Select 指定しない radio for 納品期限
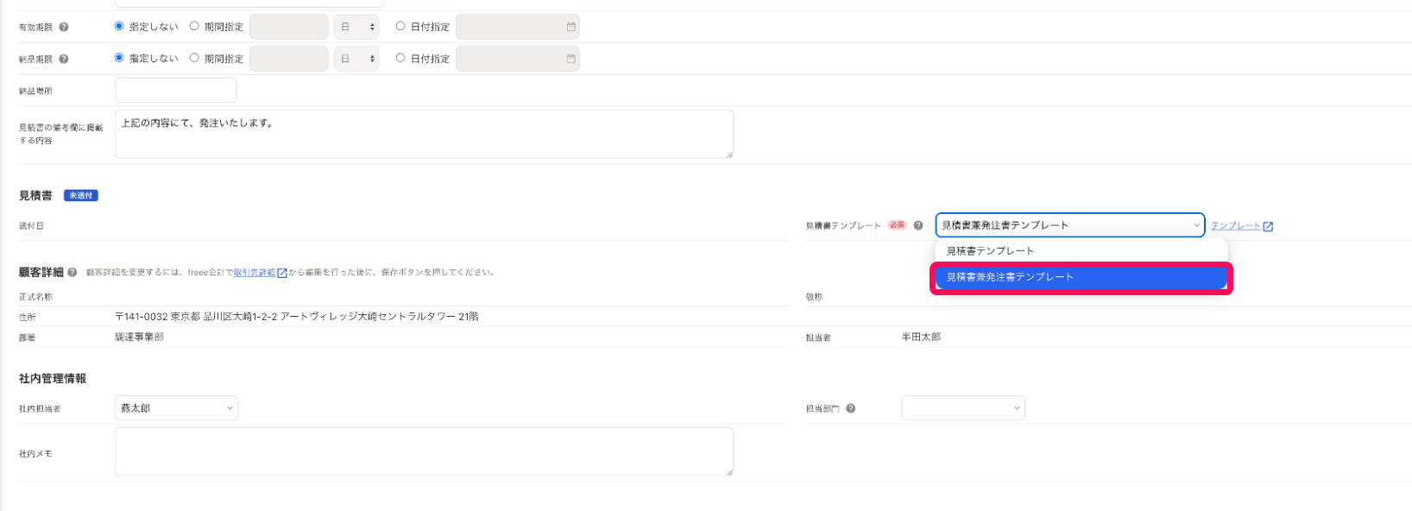The width and height of the screenshot is (1412, 511). click(x=119, y=58)
